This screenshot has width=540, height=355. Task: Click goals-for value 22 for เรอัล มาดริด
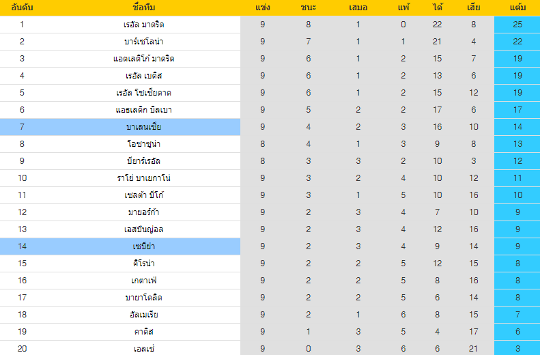pyautogui.click(x=437, y=25)
